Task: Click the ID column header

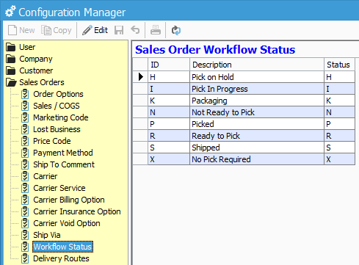Action: point(169,65)
